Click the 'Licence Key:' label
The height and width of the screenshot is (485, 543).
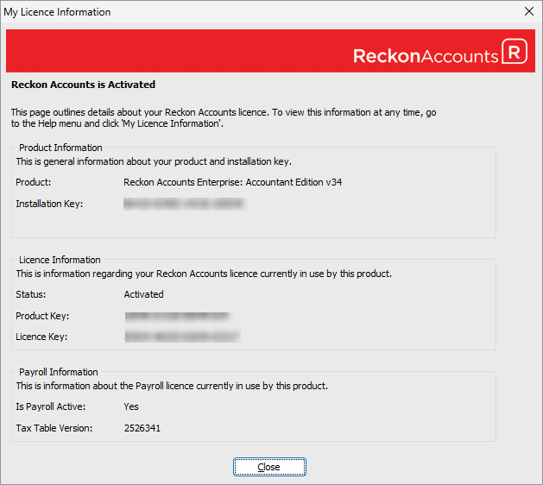pos(41,337)
